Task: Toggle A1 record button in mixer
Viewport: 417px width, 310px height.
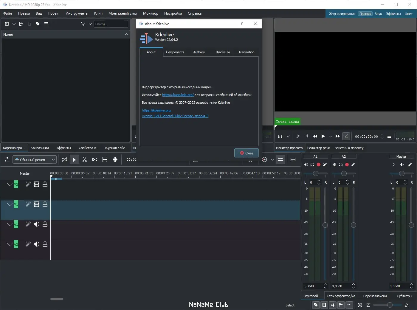Action: pyautogui.click(x=318, y=165)
